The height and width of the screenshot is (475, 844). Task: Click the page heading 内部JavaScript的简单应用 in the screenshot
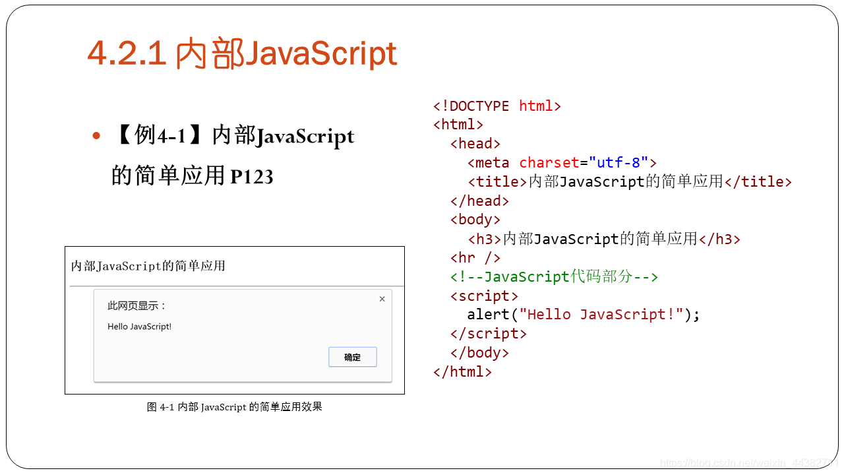[148, 266]
